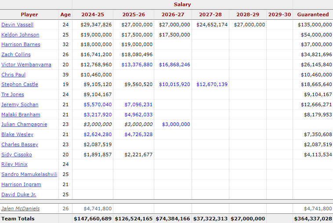The width and height of the screenshot is (333, 223).
Task: Click Stephon Castle's $12,670,139 option value
Action: (x=212, y=84)
